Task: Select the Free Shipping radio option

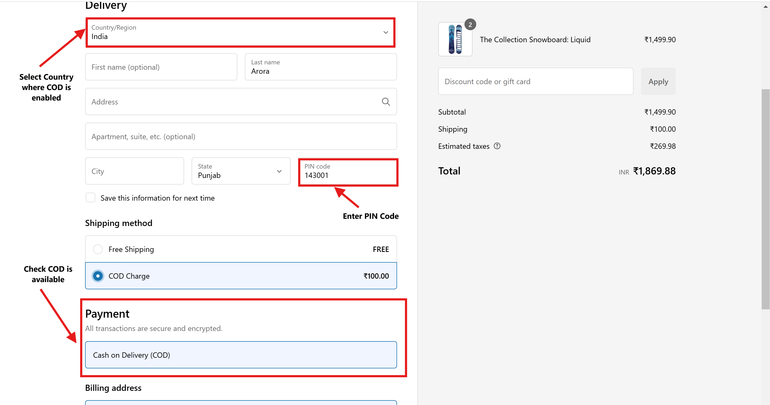Action: 98,249
